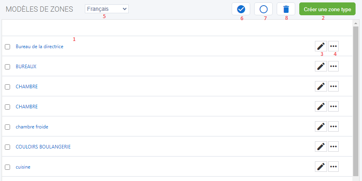
Task: Tick the checkbox next to BUREAUX
Action: coord(7,67)
